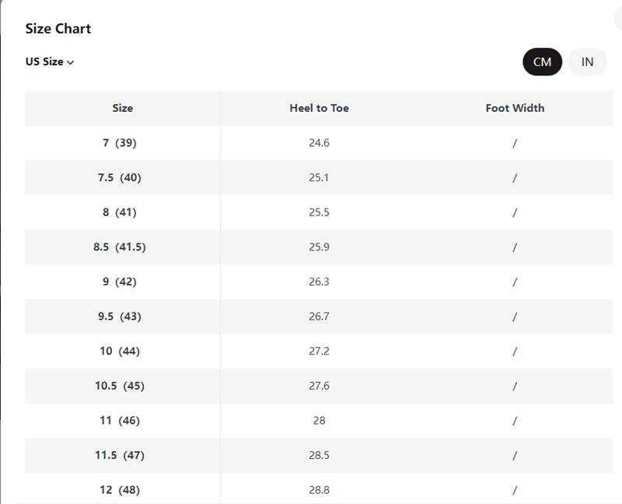Select the Size column header
The image size is (622, 504).
(x=123, y=108)
